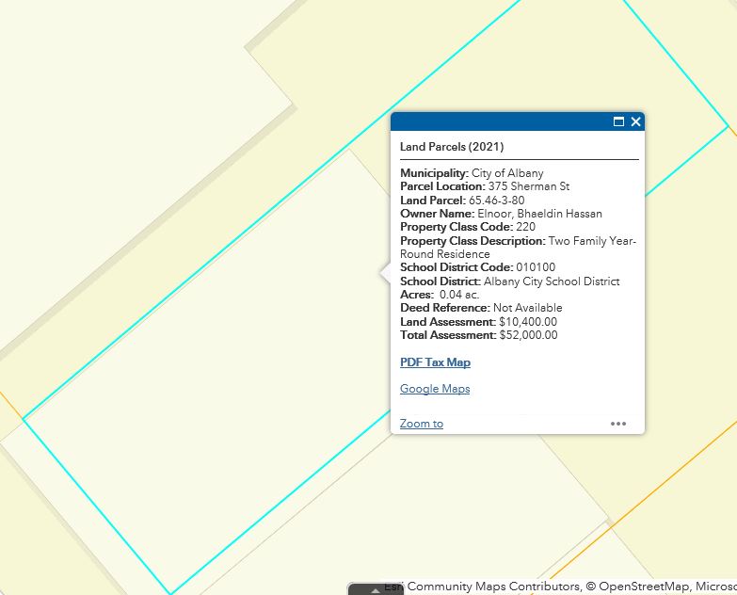Open the PDF Tax Map link
Image resolution: width=737 pixels, height=595 pixels.
[435, 362]
